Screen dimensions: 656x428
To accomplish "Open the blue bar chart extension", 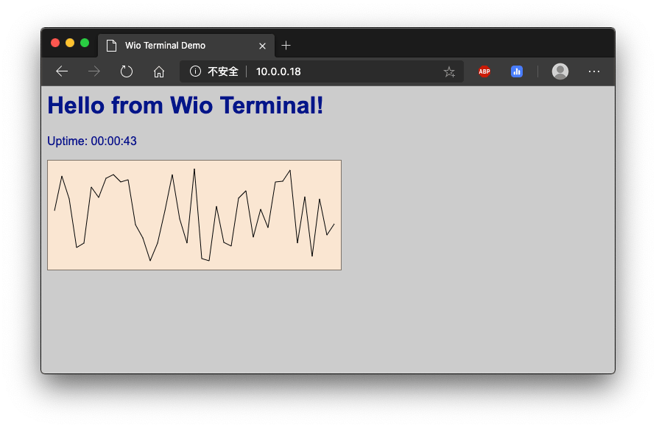I will [517, 71].
